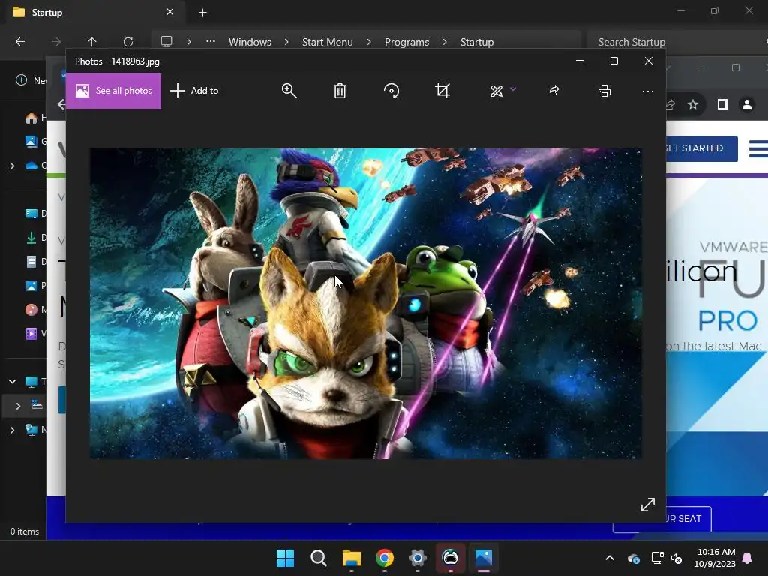Select Start Menu in the breadcrumb path

pos(327,42)
